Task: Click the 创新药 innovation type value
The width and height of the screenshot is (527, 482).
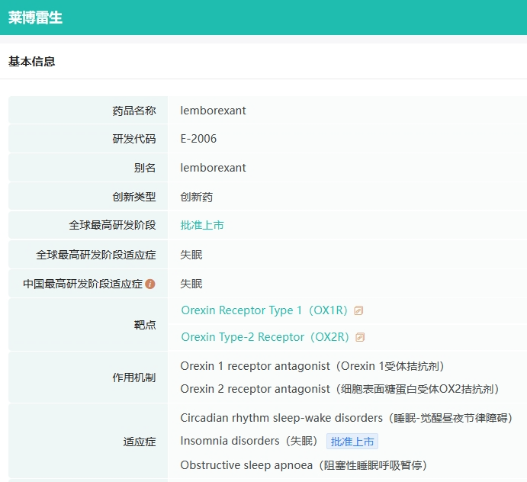Action: click(197, 197)
